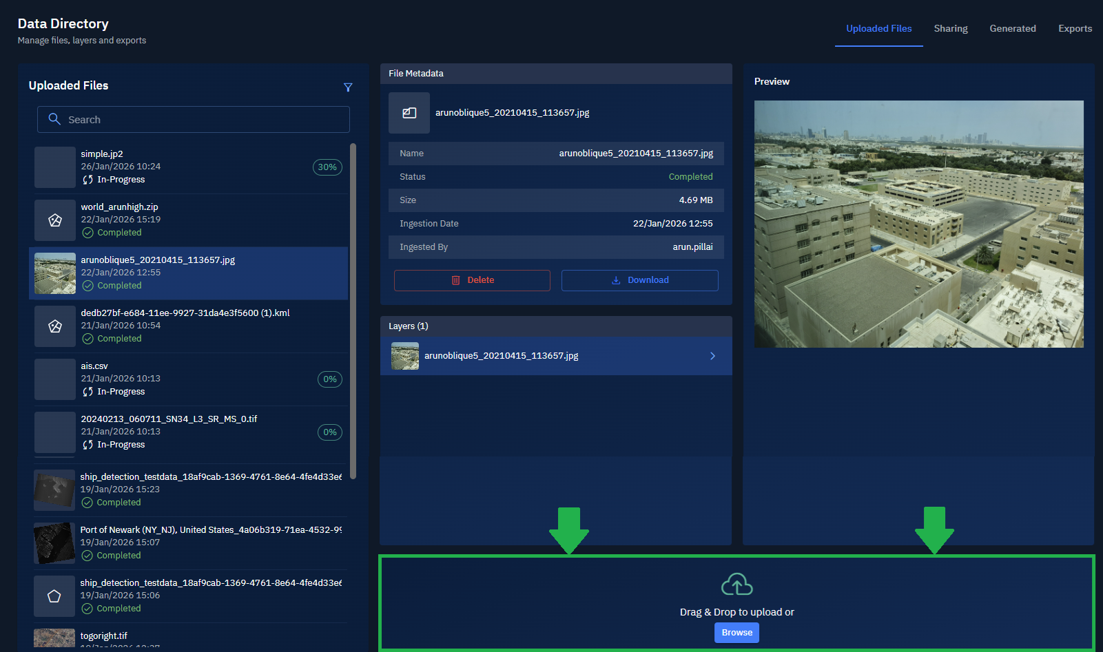The width and height of the screenshot is (1103, 652).
Task: Click the image file icon in File Metadata
Action: point(409,113)
